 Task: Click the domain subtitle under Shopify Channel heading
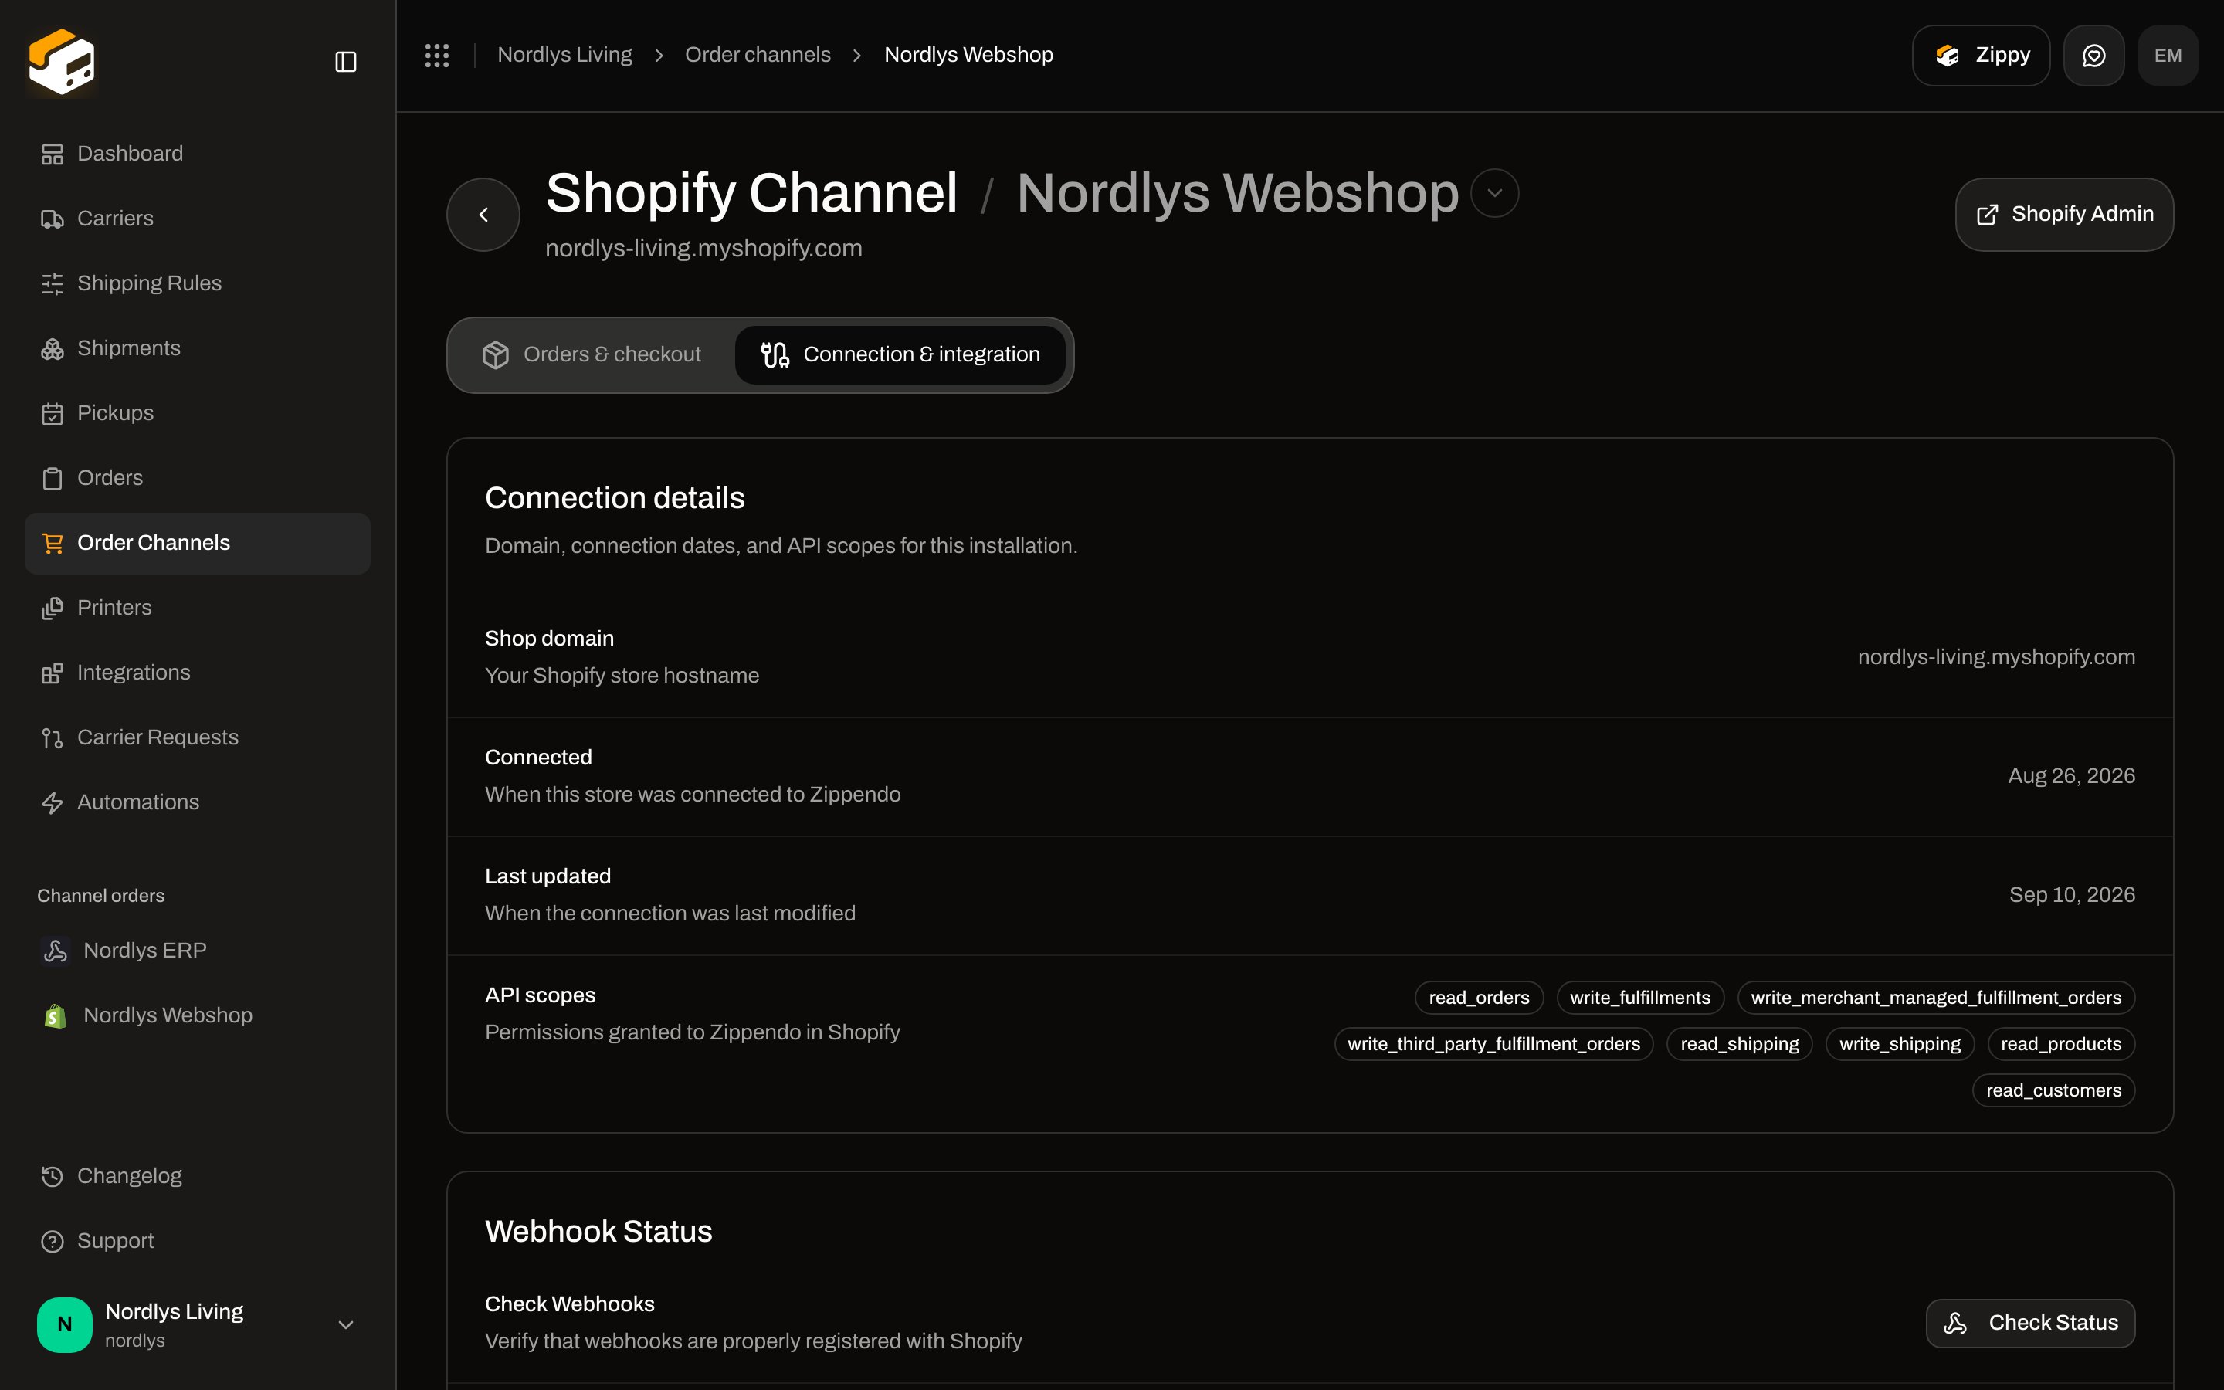tap(704, 249)
